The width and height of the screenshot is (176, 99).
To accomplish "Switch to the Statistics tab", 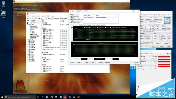I will [x=103, y=25].
